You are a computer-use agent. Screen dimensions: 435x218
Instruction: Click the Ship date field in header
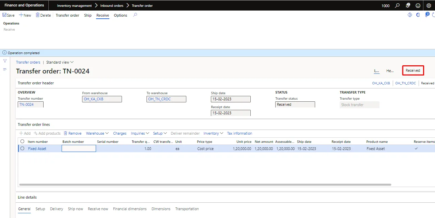pos(231,99)
